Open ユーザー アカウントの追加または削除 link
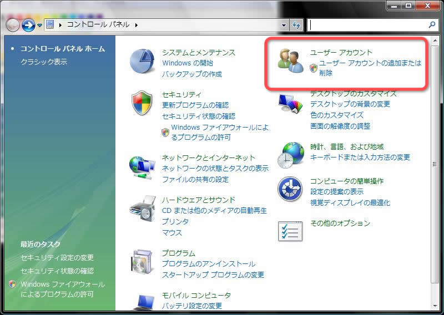The image size is (444, 315). [x=370, y=68]
